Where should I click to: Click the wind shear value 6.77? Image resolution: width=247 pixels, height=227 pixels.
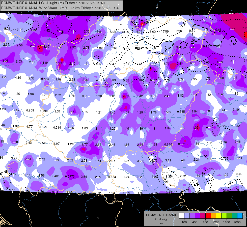[73, 31]
